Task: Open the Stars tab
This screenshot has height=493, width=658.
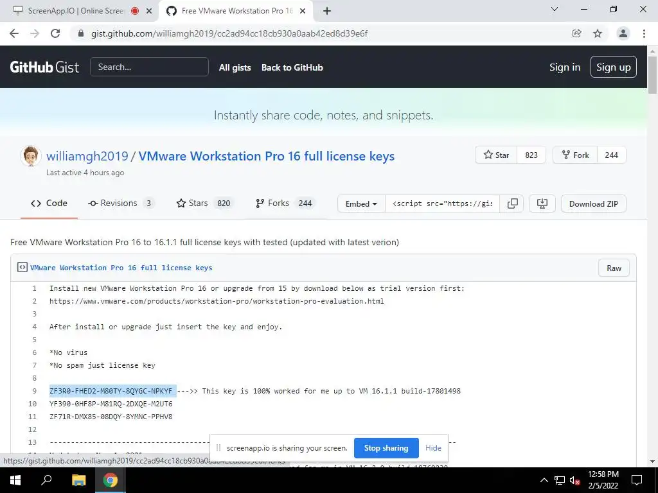Action: pyautogui.click(x=204, y=203)
